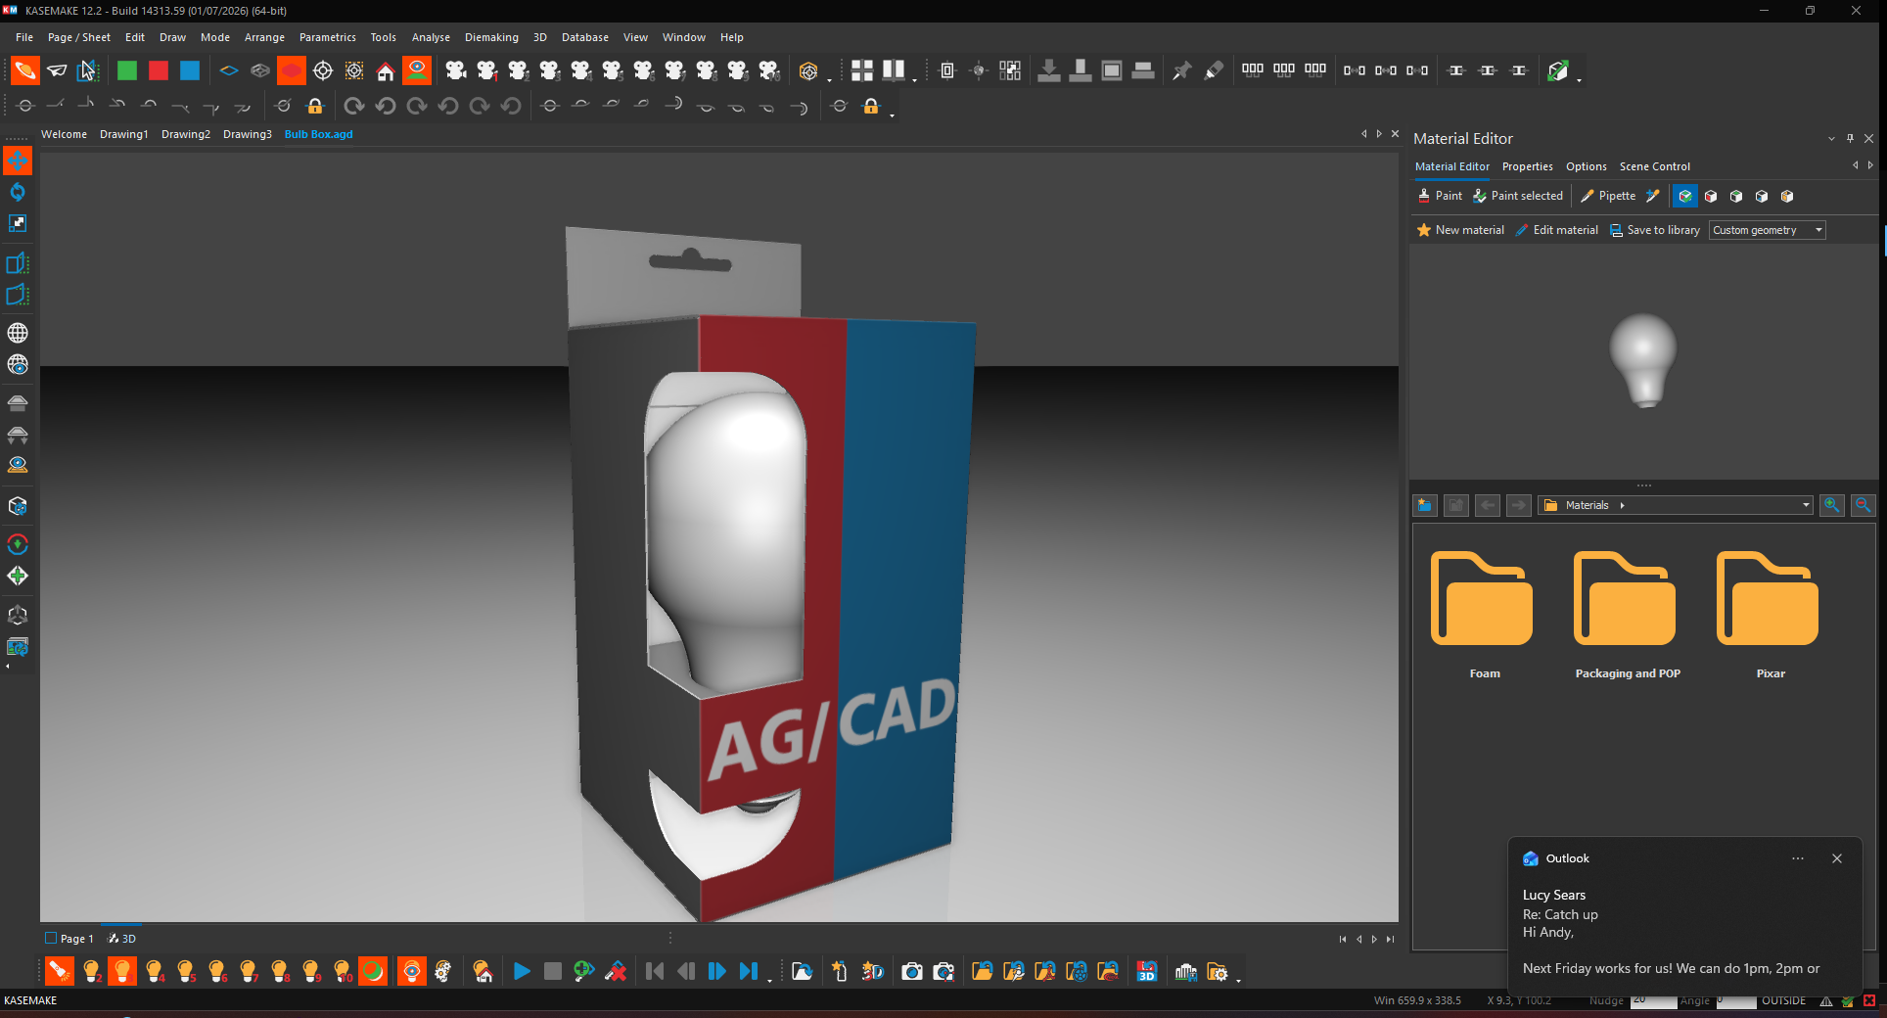Click the Stop button in the animation toolbar
This screenshot has height=1018, width=1887.
click(553, 971)
